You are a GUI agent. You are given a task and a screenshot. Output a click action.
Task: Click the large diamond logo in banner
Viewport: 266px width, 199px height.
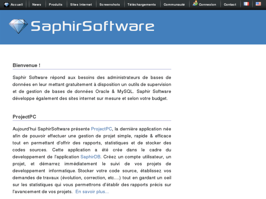pos(18,26)
